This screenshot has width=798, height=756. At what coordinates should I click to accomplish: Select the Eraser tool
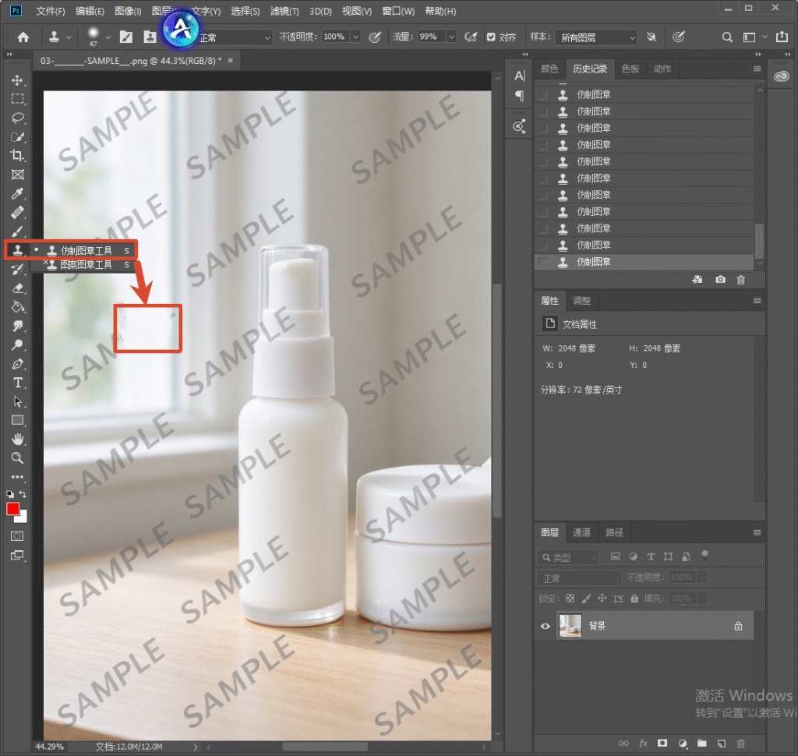[17, 288]
